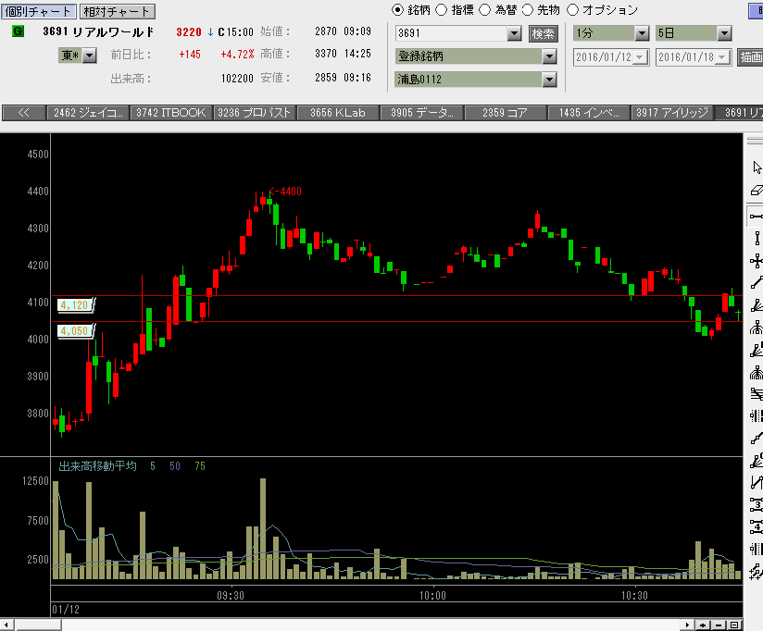Switch to the 個別チャート tab
Viewport: 763px width, 631px height.
tap(39, 11)
